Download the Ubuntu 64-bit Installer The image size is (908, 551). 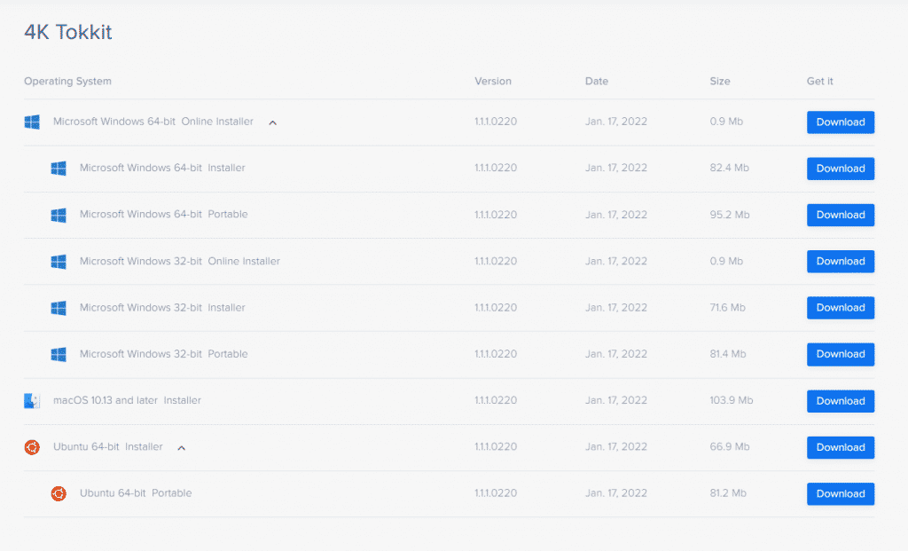[x=841, y=447]
